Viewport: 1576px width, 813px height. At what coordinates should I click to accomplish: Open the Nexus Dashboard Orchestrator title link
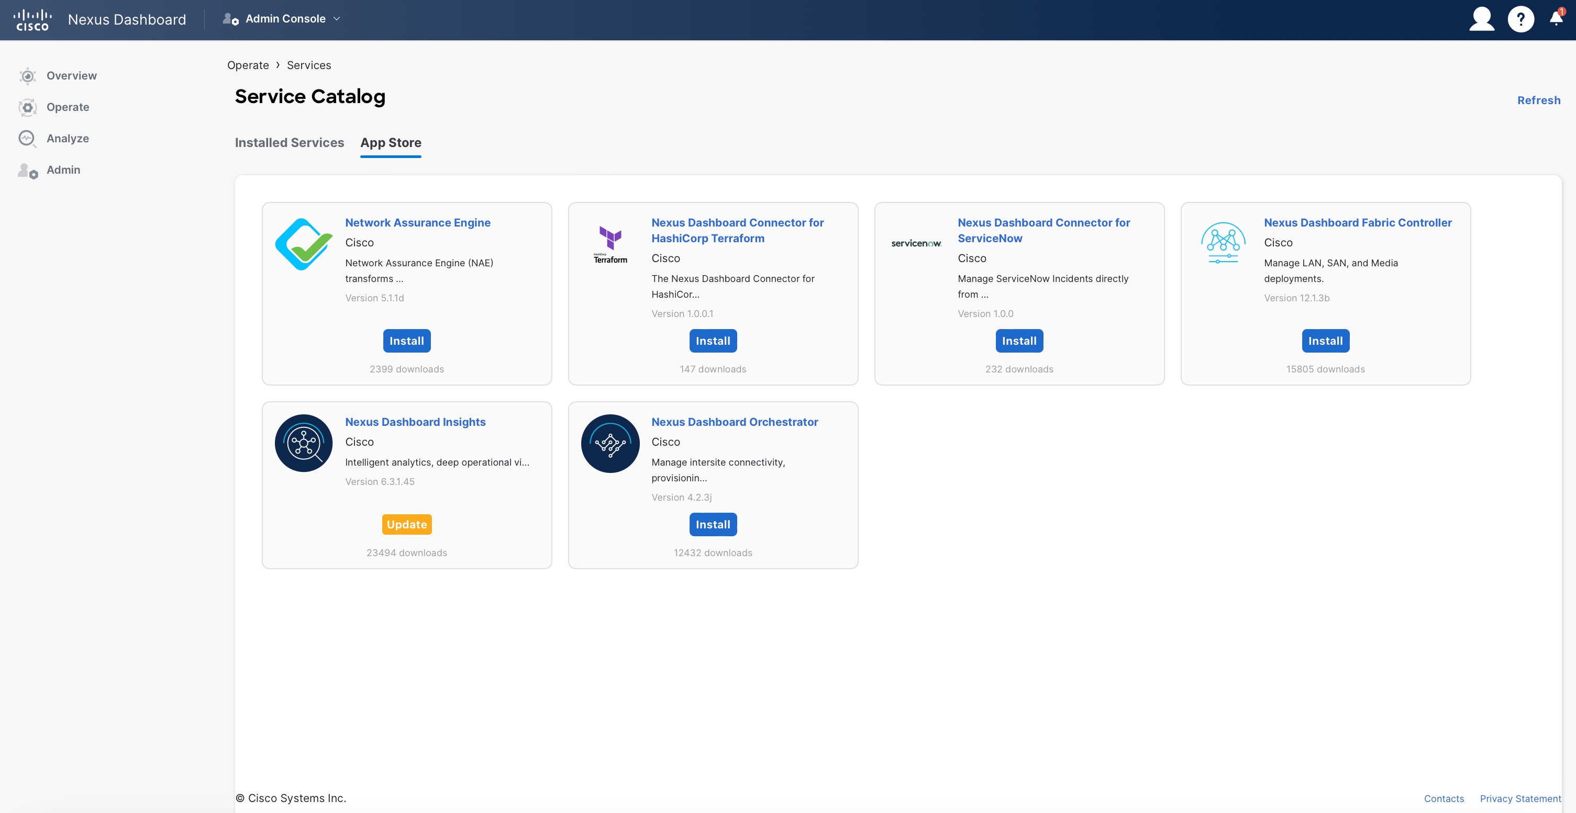pyautogui.click(x=735, y=422)
